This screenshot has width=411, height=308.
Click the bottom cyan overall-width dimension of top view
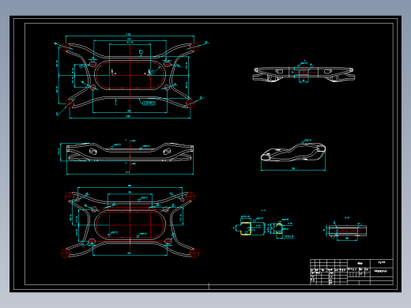[130, 118]
